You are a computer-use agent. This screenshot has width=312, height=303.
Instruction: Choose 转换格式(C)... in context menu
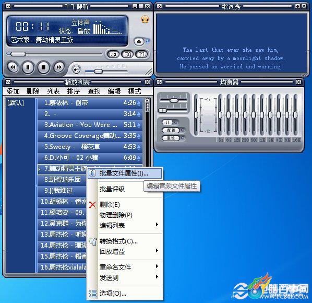coord(125,241)
